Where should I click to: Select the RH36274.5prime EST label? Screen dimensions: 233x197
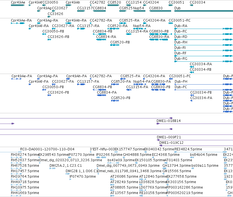[x=25, y=155]
